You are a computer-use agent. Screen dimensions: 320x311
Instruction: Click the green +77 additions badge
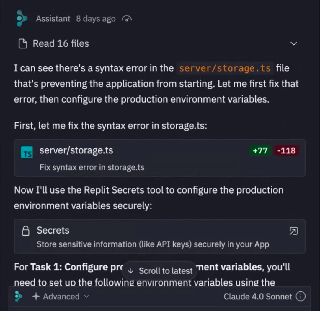260,151
